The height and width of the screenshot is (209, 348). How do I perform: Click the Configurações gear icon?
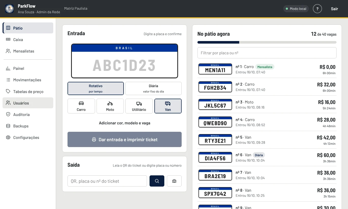pos(8,137)
